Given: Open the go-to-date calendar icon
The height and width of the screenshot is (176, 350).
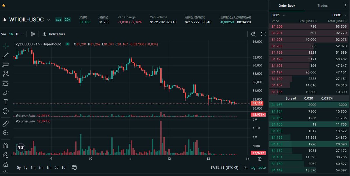Looking at the screenshot, I should tap(74, 168).
